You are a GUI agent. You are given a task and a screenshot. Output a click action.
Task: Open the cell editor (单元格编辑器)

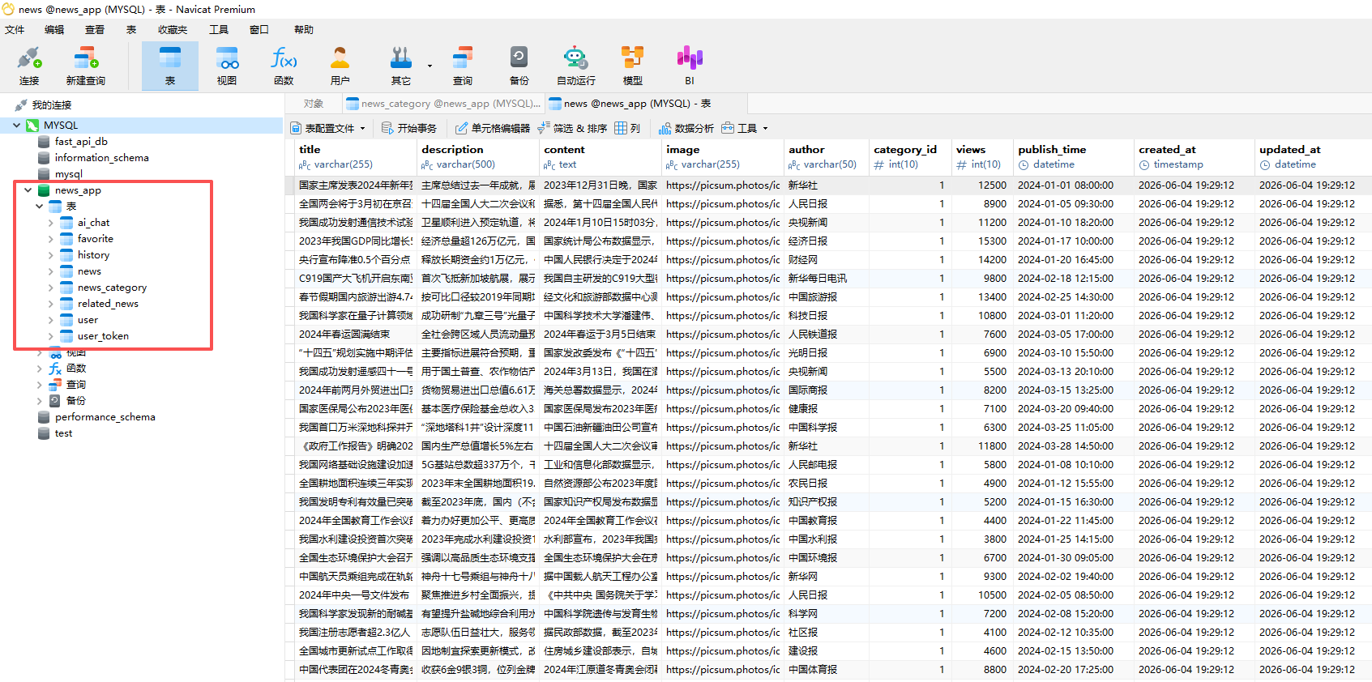click(493, 128)
